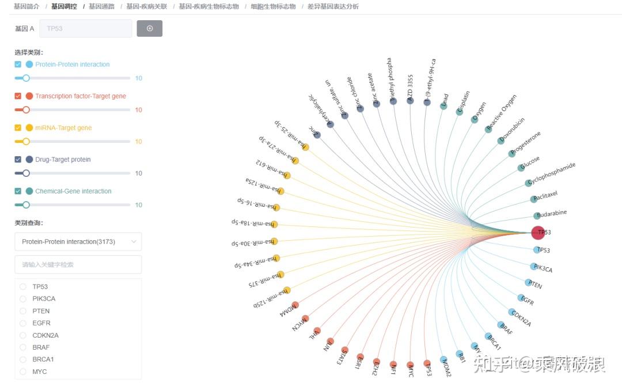Click the central red TP53 node
This screenshot has width=622, height=390.
(x=537, y=233)
